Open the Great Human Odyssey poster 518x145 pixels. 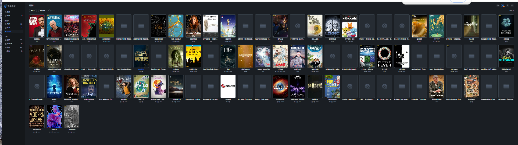click(x=193, y=56)
